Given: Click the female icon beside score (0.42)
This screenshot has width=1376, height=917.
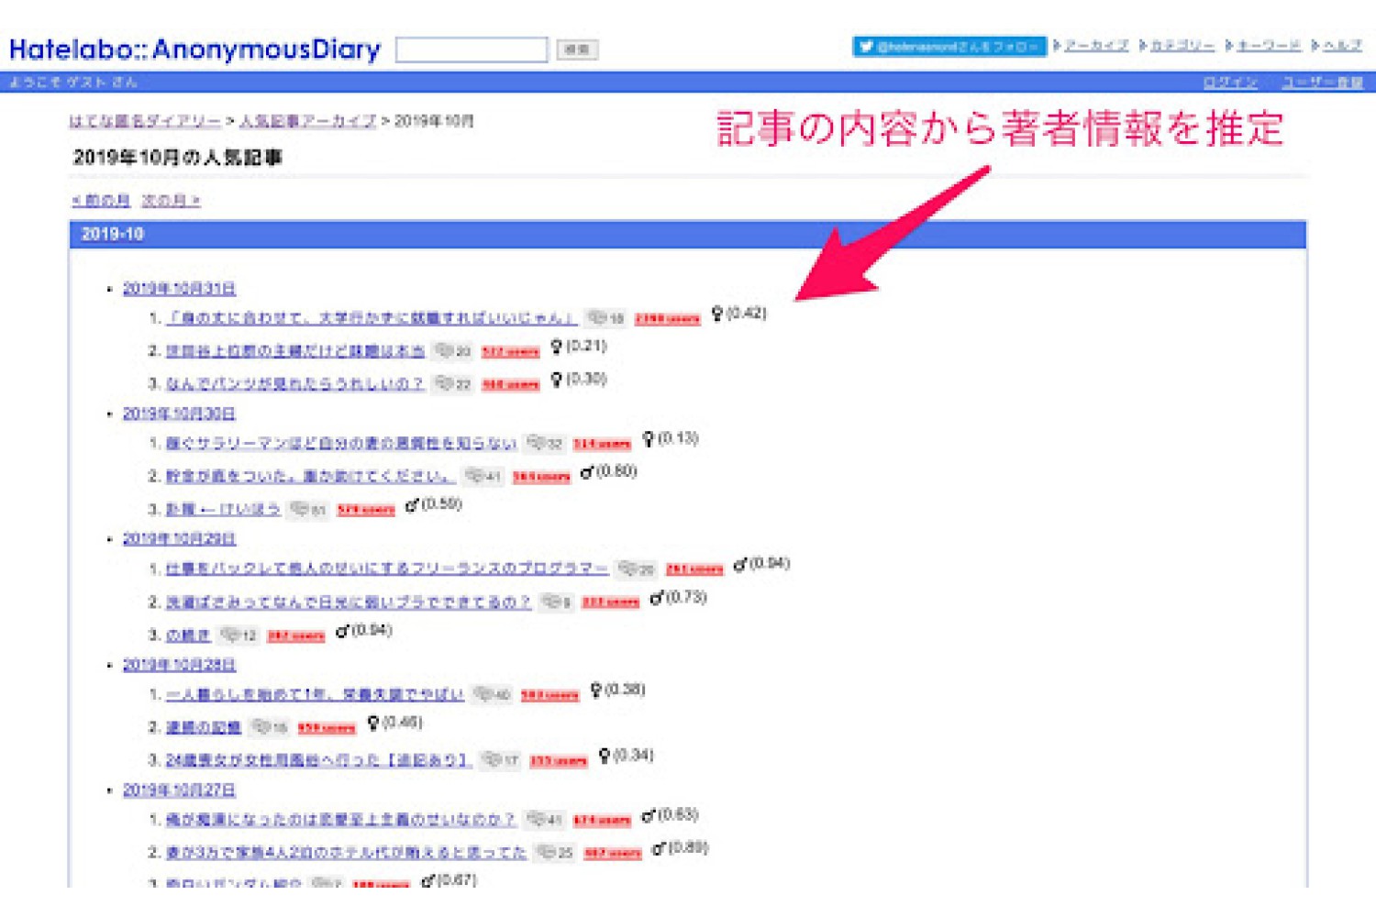Looking at the screenshot, I should click(717, 315).
